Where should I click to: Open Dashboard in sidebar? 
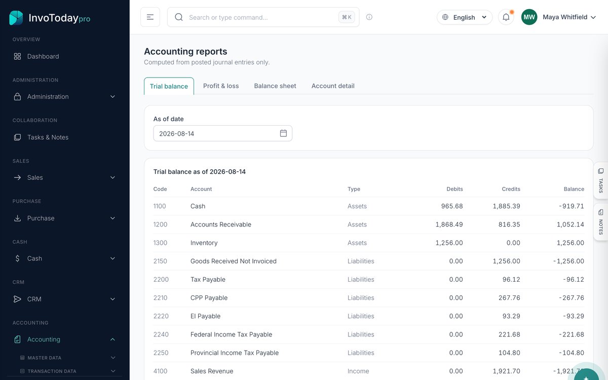[64, 56]
